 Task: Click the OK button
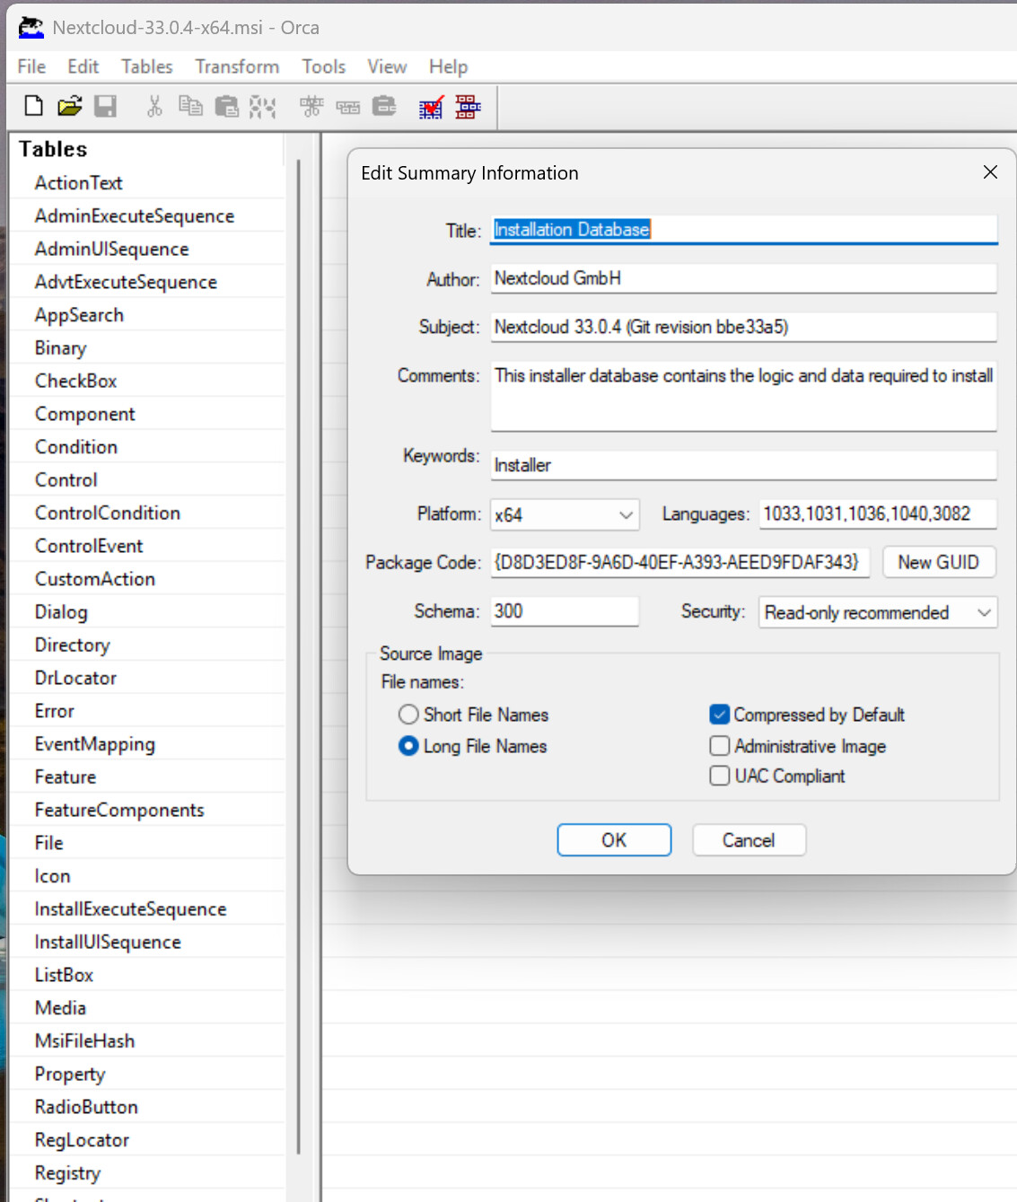click(x=614, y=840)
